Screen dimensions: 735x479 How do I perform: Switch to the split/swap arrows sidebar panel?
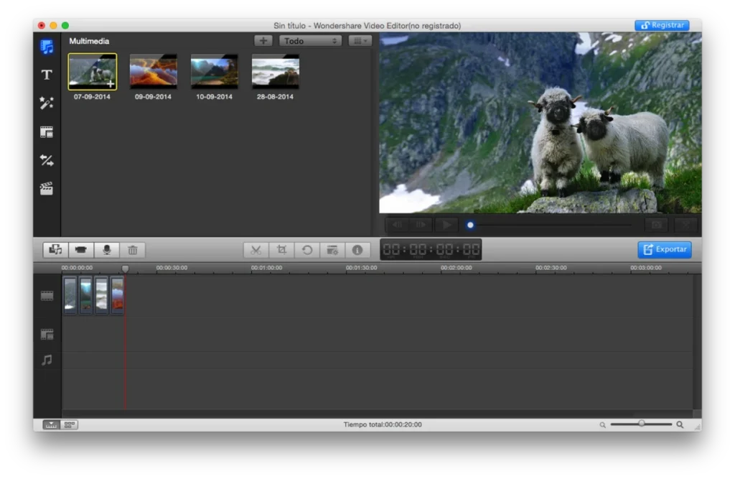coord(46,160)
